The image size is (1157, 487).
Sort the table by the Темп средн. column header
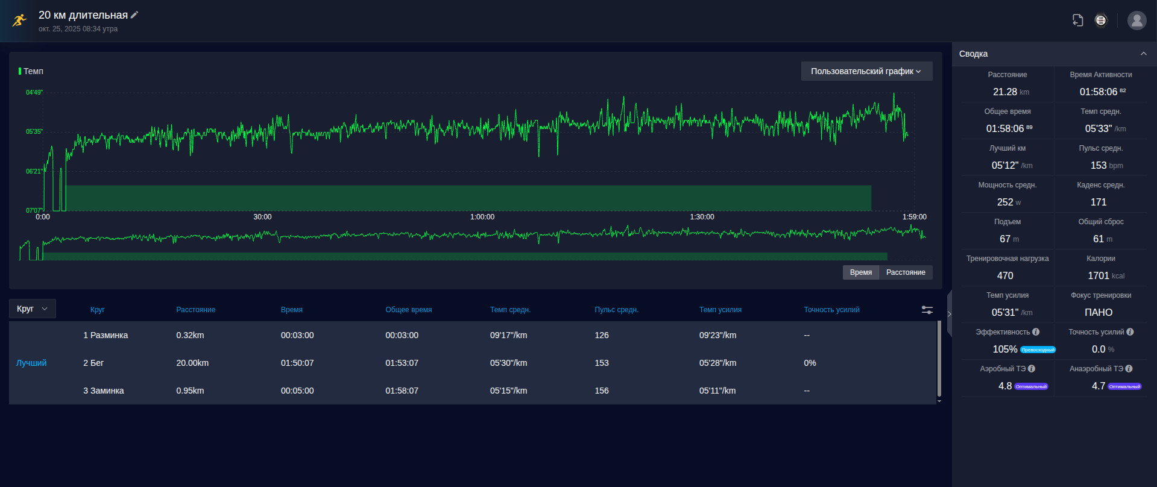click(510, 310)
